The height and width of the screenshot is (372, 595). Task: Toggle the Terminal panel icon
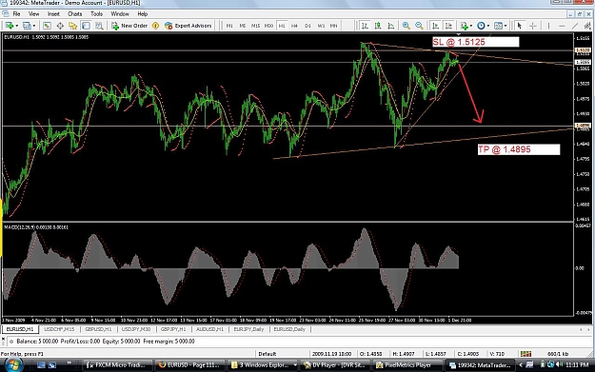pos(86,26)
